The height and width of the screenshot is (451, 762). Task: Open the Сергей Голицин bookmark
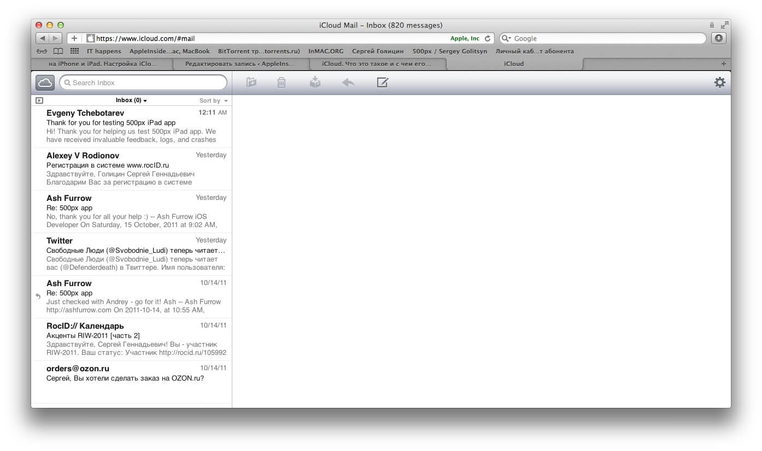tap(378, 51)
